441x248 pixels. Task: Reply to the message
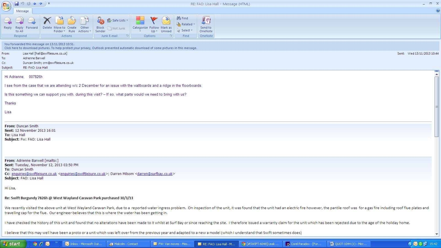point(8,23)
